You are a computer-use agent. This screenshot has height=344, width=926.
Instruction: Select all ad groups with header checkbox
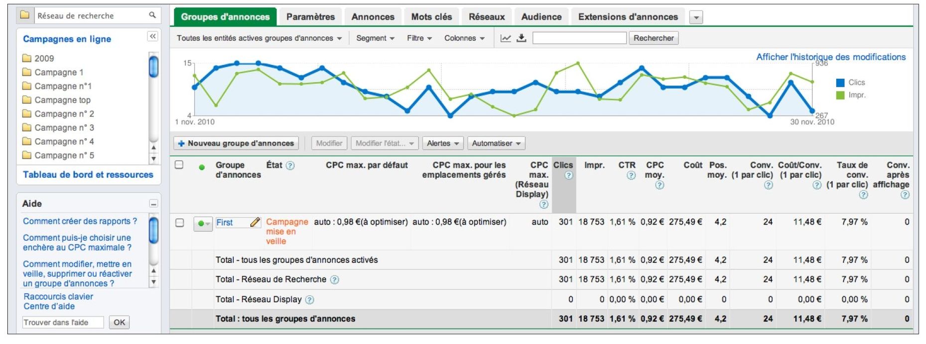(179, 165)
